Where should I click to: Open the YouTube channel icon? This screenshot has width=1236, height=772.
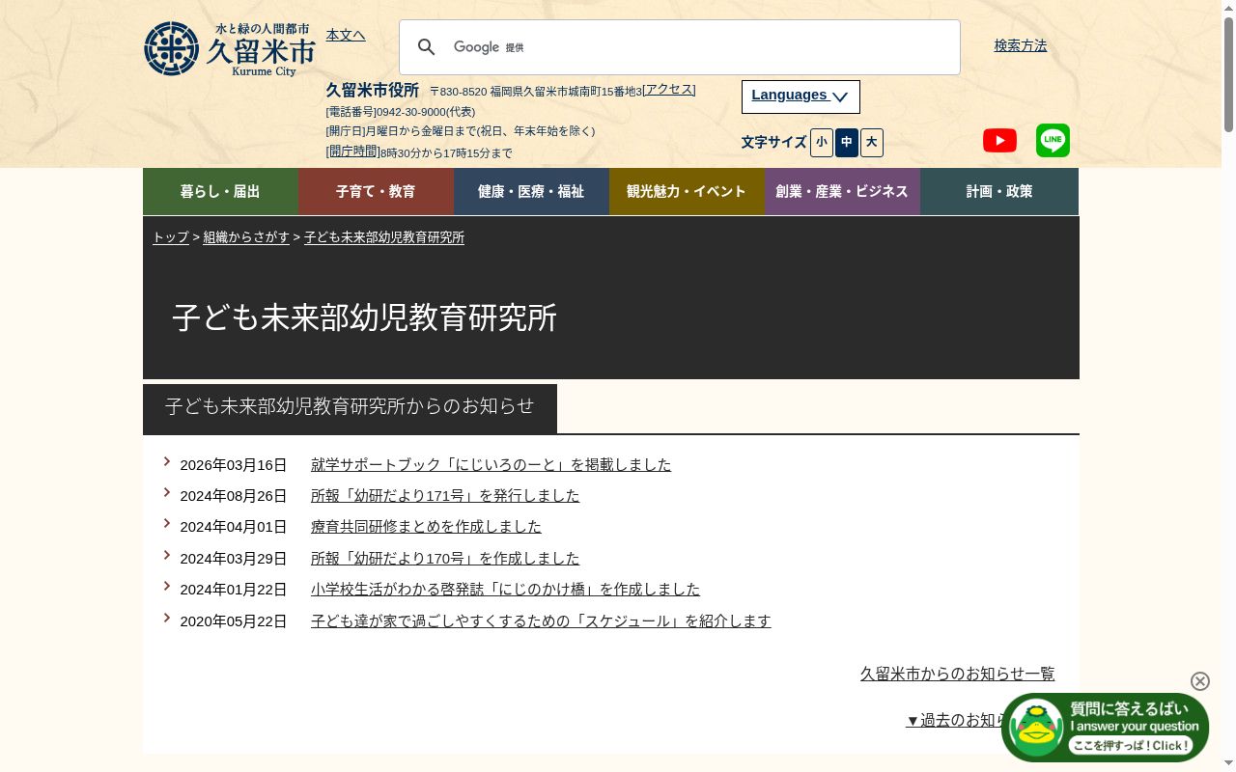coord(999,141)
